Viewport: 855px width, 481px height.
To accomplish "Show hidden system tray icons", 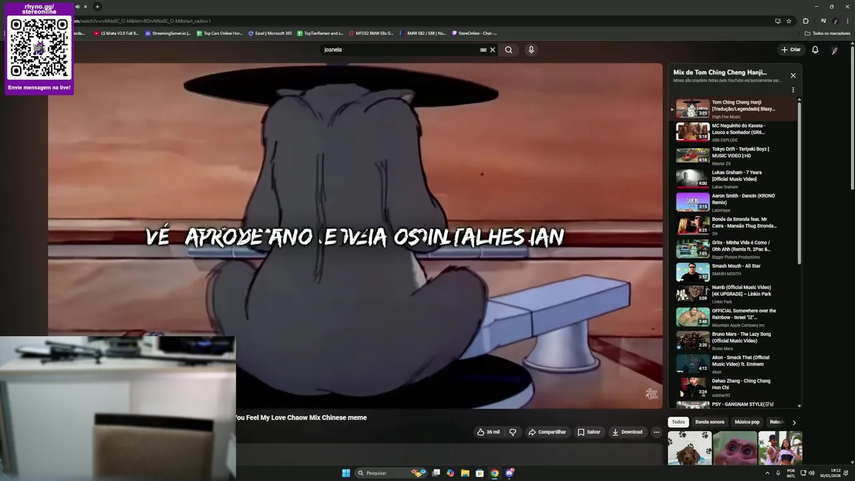I will pyautogui.click(x=767, y=473).
